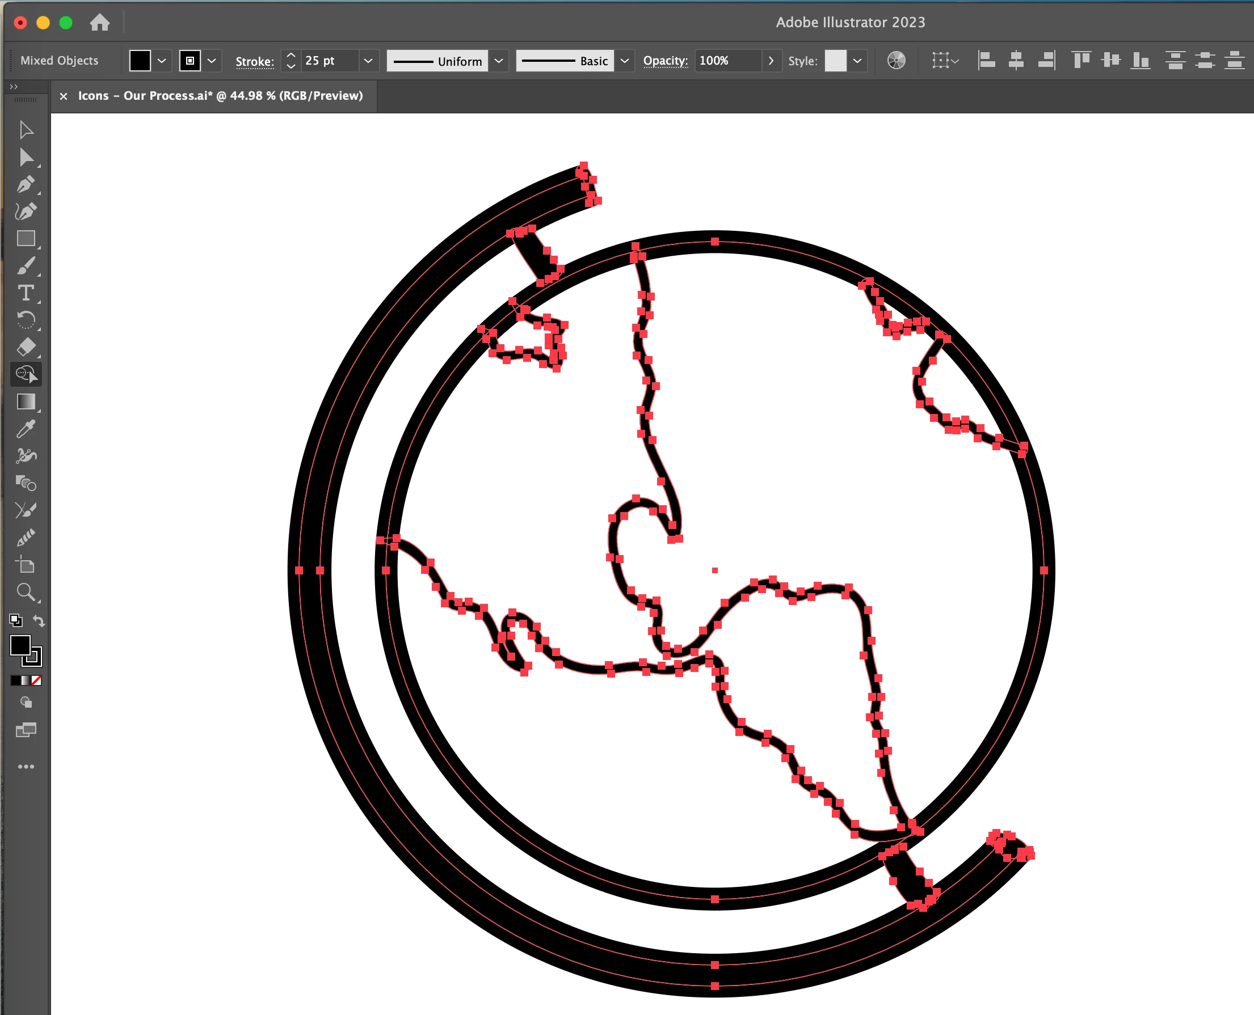The width and height of the screenshot is (1254, 1015).
Task: Select the Eraser tool
Action: (x=25, y=346)
